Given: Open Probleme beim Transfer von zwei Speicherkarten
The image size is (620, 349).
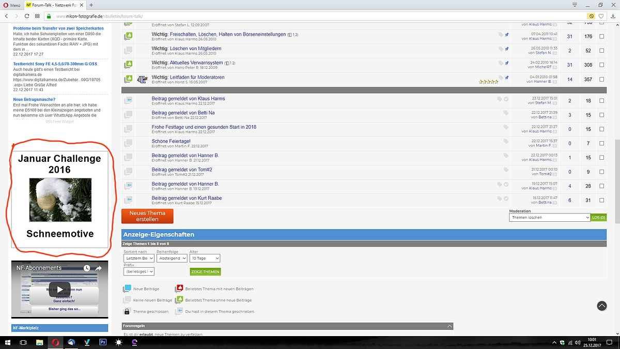Looking at the screenshot, I should click(58, 28).
